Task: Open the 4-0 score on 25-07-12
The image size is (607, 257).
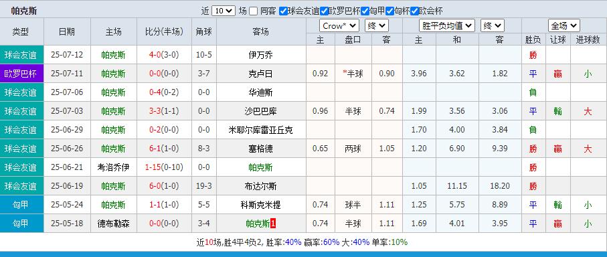Action: (155, 55)
